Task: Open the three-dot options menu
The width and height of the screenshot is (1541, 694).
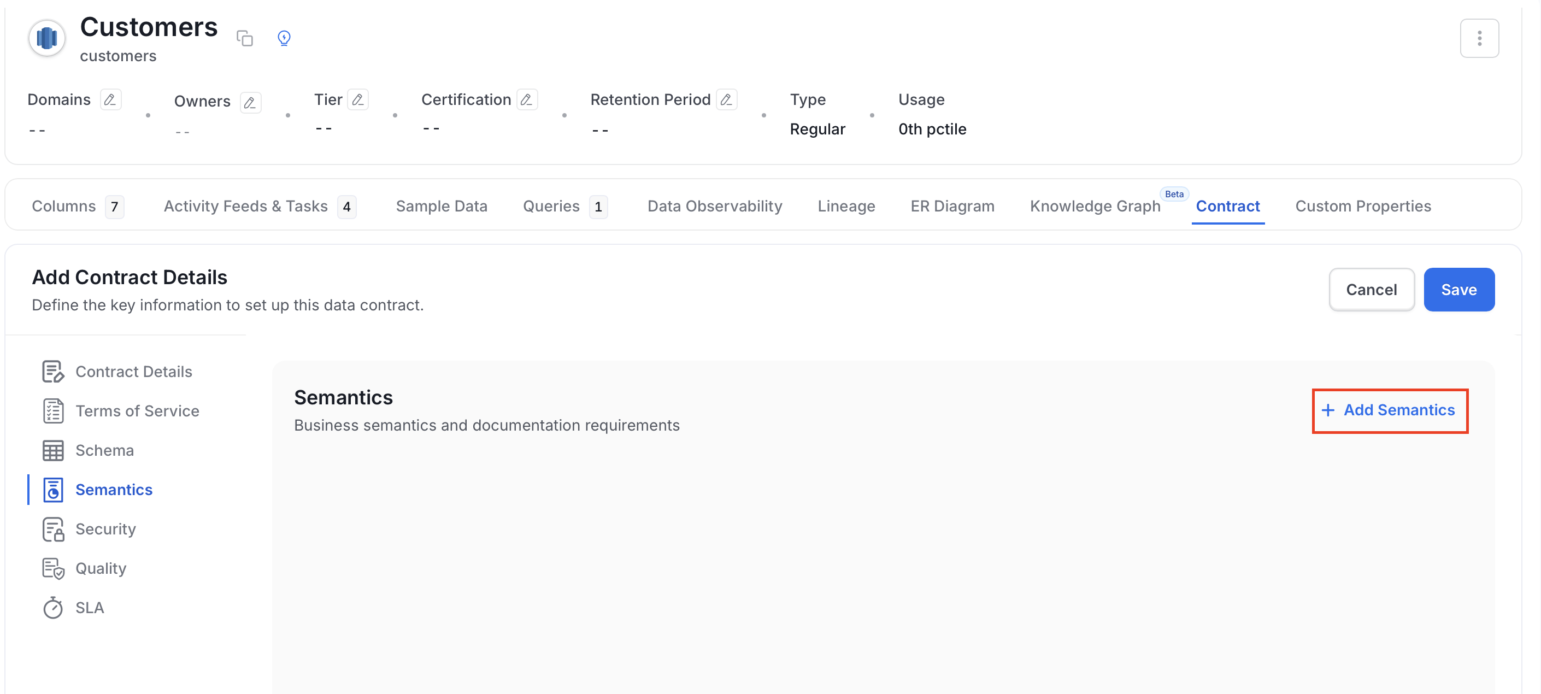Action: [1479, 38]
